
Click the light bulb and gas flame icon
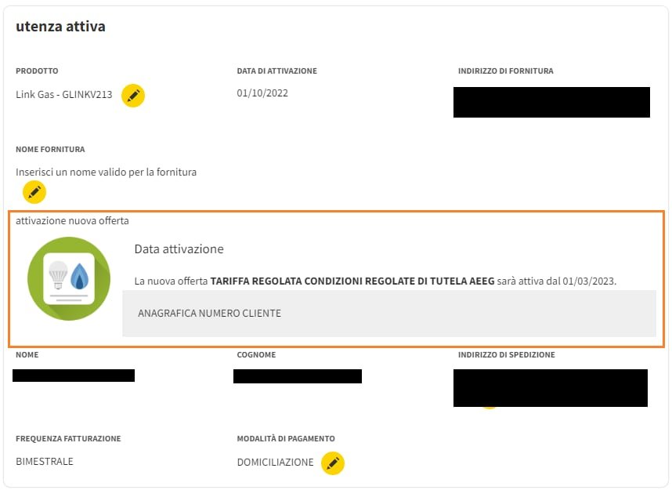click(69, 278)
